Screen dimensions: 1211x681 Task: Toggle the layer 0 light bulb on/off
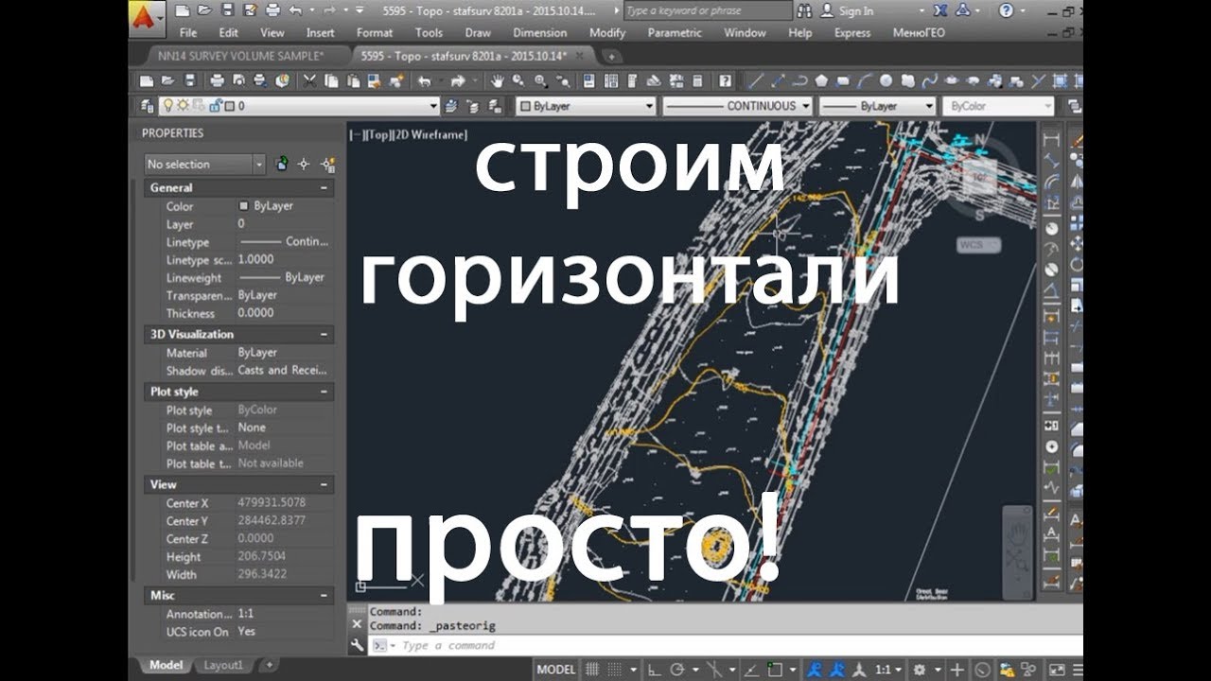point(168,106)
